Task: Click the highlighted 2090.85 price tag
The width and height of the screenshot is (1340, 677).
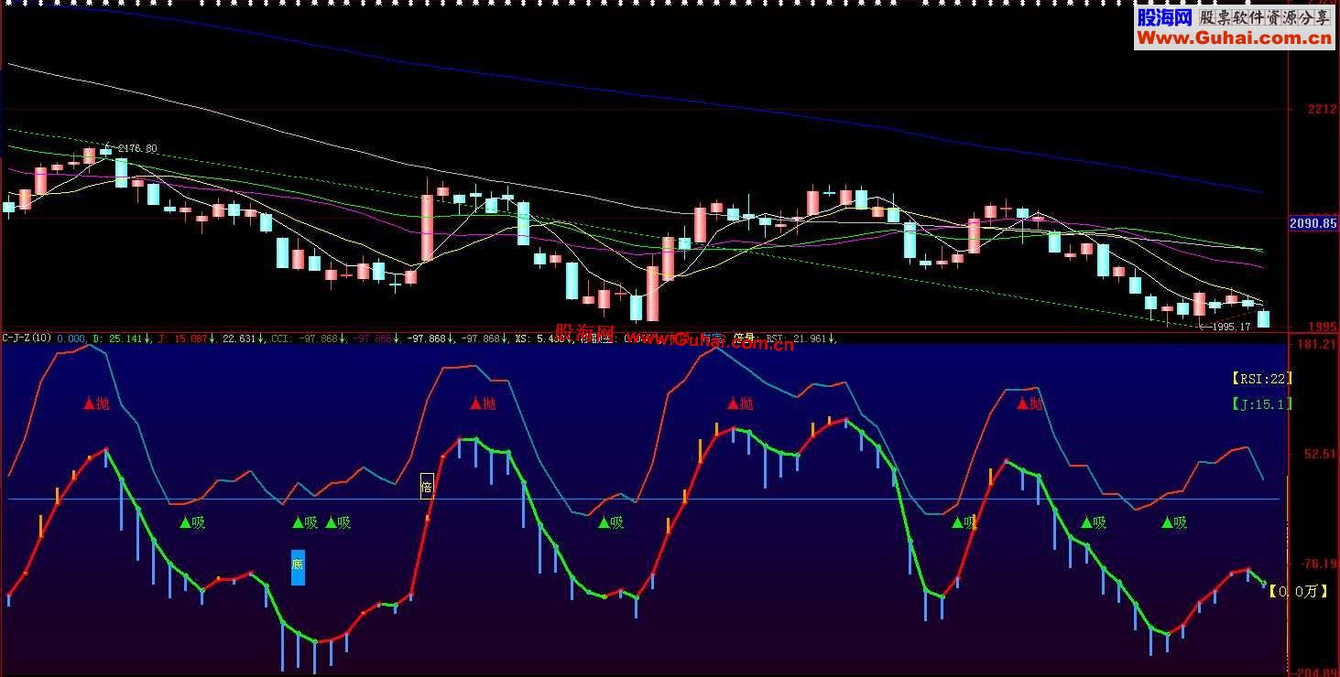Action: [x=1313, y=223]
